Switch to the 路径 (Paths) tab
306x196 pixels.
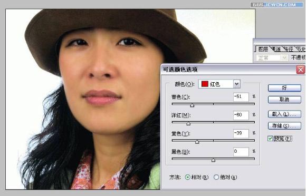288,50
